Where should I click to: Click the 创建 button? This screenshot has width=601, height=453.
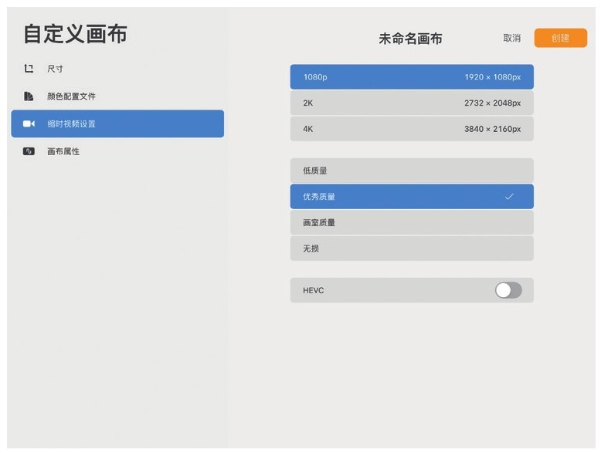click(560, 38)
